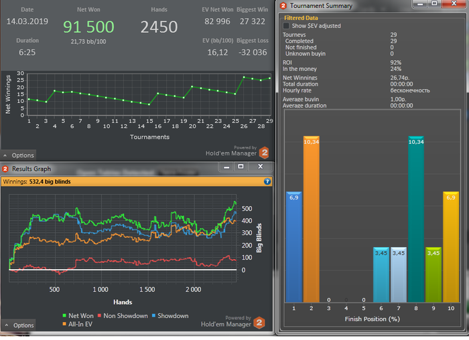Click the EV Net Won value 82 996
This screenshot has width=469, height=340.
pos(218,21)
